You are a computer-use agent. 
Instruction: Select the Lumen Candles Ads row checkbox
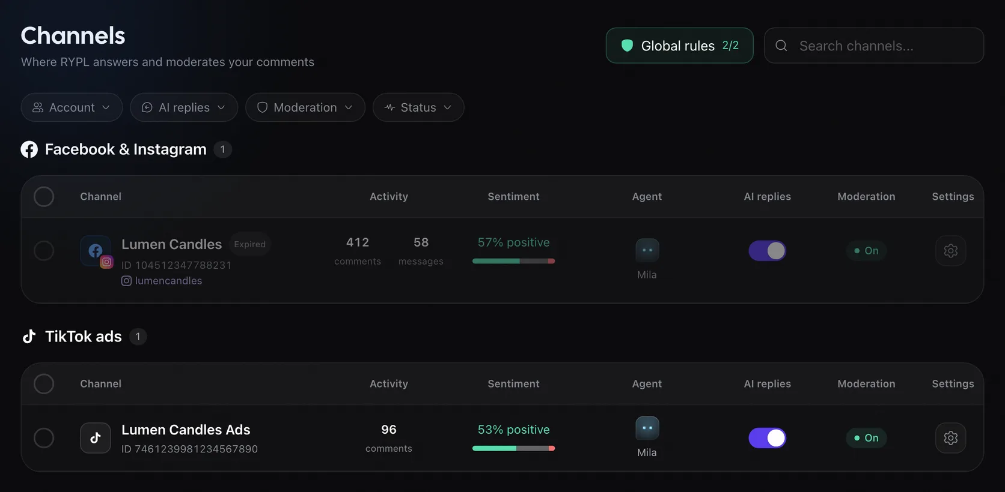click(44, 438)
